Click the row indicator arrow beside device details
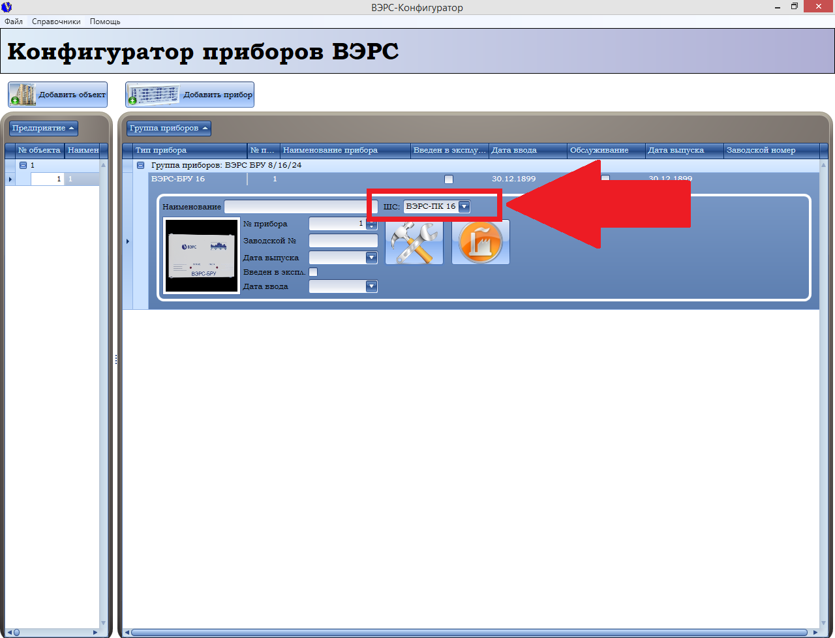Viewport: 835px width, 638px height. pos(128,241)
